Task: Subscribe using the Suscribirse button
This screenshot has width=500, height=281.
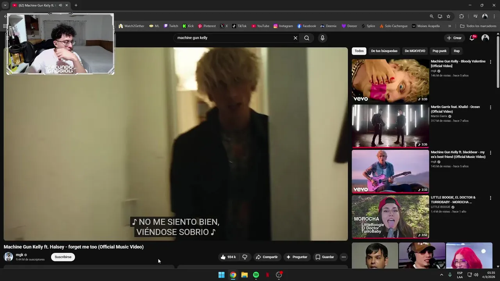Action: click(x=63, y=257)
